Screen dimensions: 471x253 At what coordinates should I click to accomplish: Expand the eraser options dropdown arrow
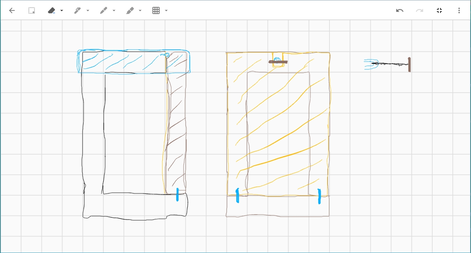62,11
